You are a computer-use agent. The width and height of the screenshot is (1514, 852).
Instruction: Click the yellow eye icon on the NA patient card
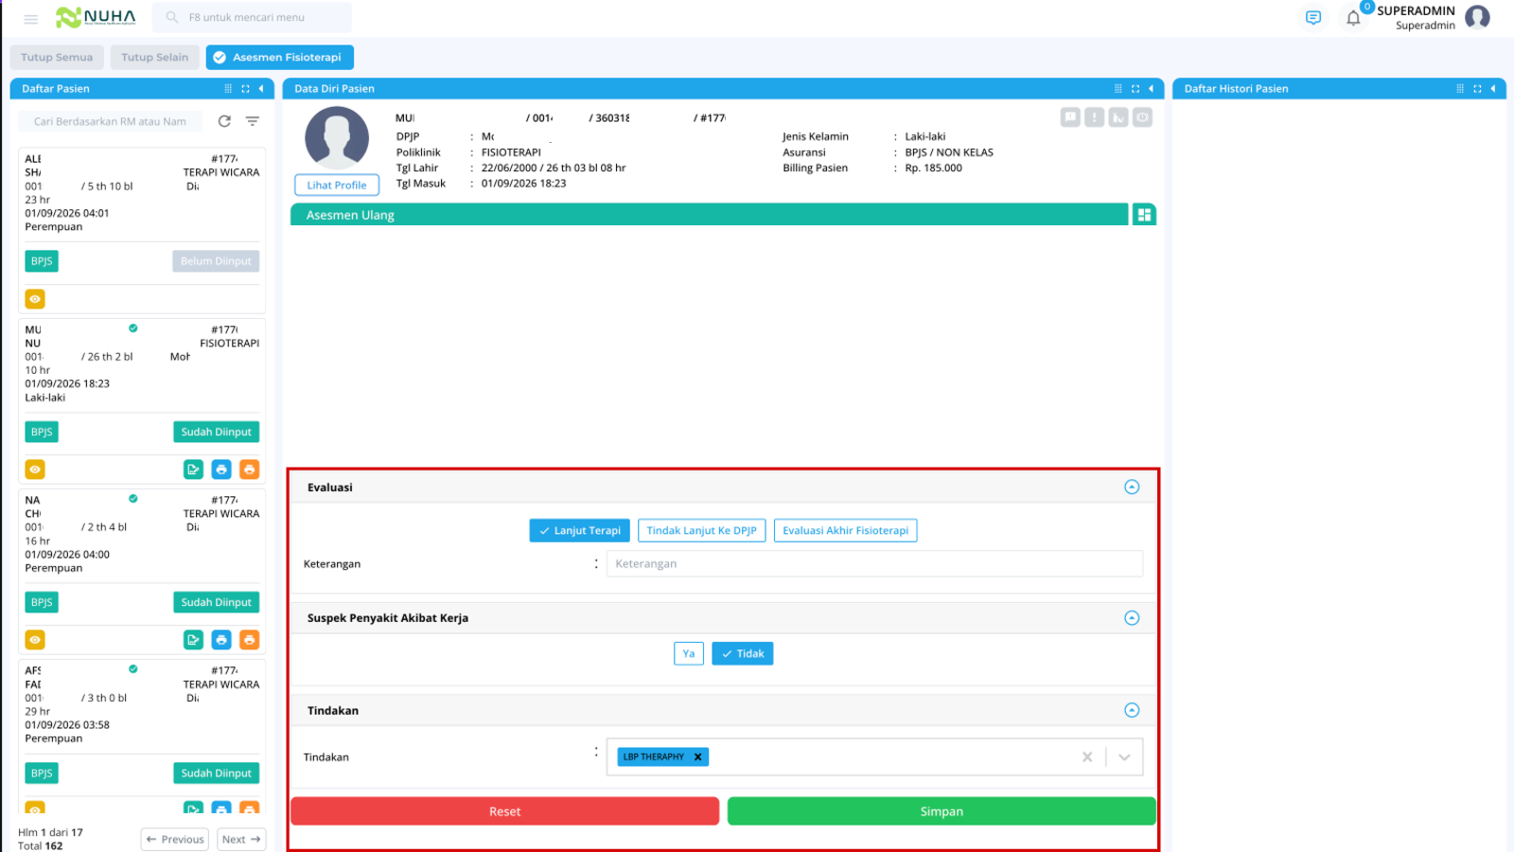tap(35, 640)
